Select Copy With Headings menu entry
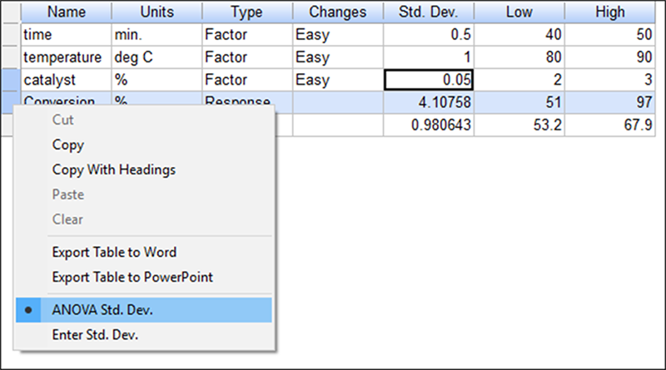Screen dimensions: 666x370 [113, 170]
